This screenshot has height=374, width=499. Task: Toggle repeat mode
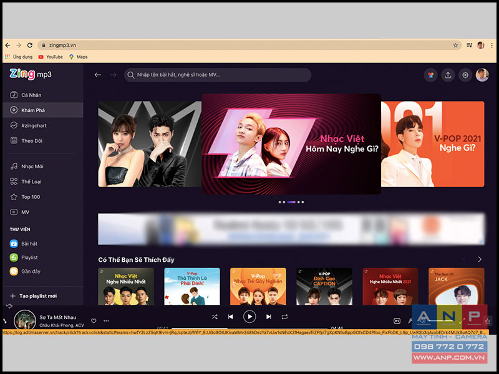click(x=284, y=317)
